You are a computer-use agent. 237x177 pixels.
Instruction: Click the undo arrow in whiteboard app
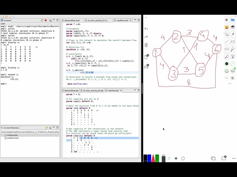click(x=146, y=29)
